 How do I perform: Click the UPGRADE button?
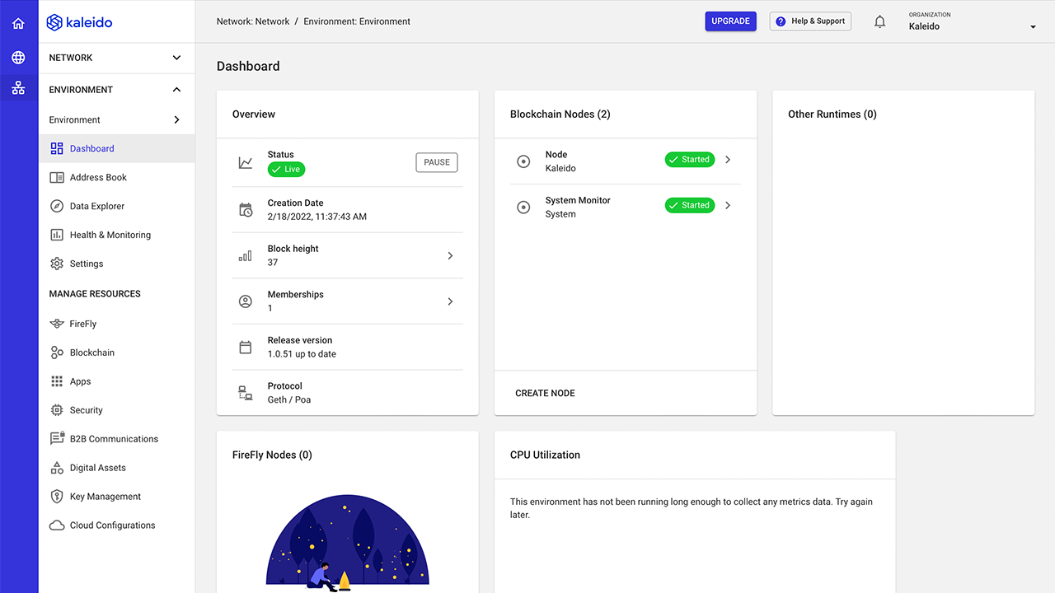(730, 21)
